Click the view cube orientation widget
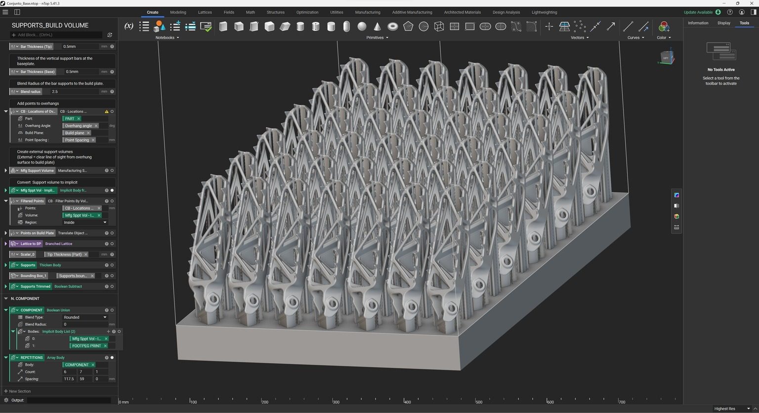The height and width of the screenshot is (413, 759). click(x=666, y=57)
